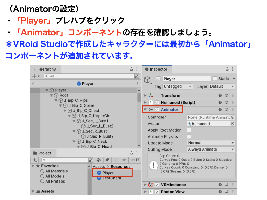Collapse the J_Sec_R_Bust1 node
The height and width of the screenshot is (200, 267).
tap(74, 131)
